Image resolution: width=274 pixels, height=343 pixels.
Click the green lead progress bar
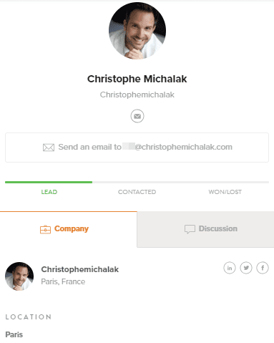[49, 182]
